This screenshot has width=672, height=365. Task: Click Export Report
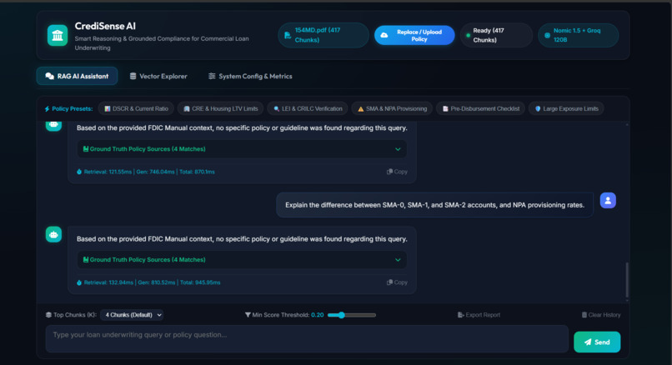click(x=479, y=315)
